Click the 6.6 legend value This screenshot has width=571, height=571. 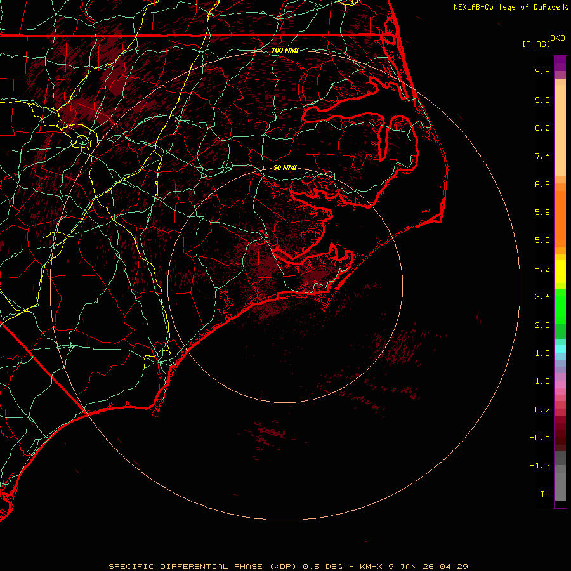point(542,184)
